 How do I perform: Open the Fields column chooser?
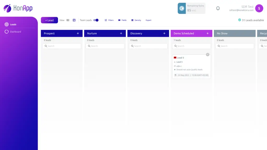click(x=122, y=20)
